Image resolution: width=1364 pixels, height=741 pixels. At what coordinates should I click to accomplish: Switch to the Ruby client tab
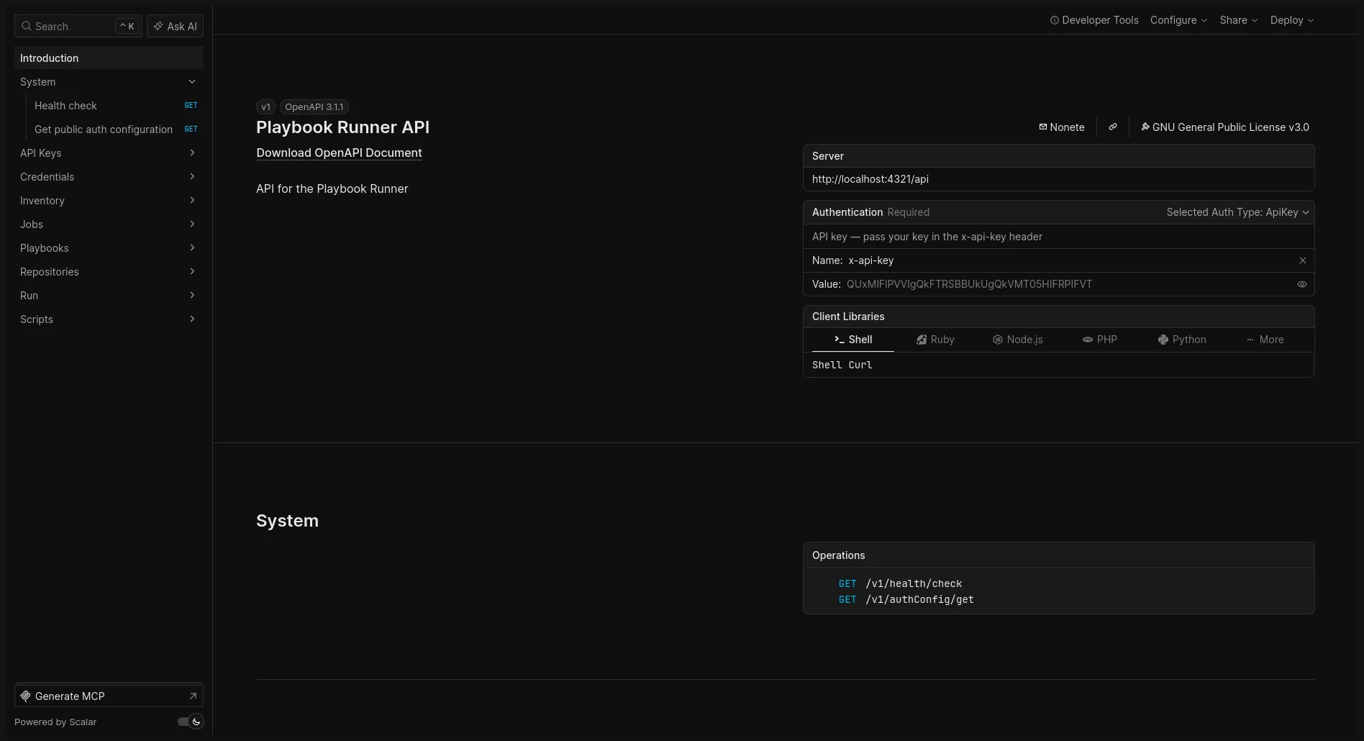click(935, 340)
